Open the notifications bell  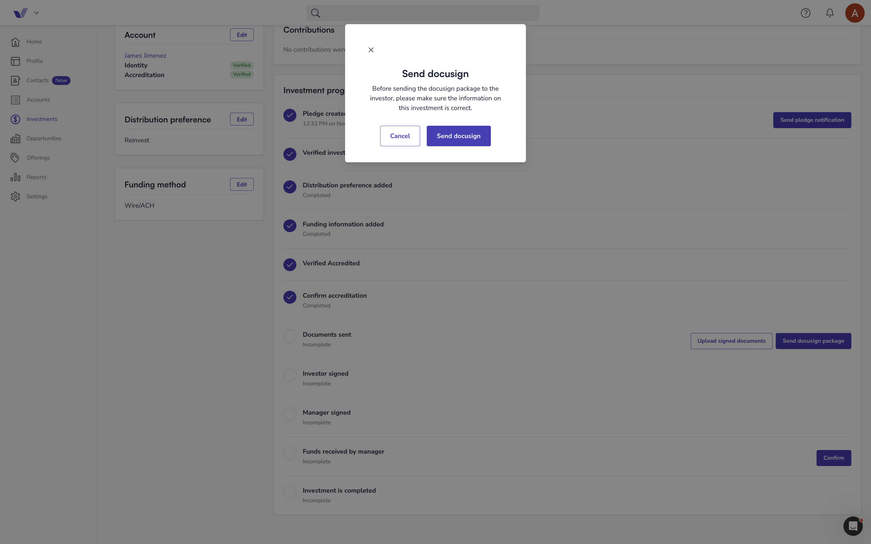pyautogui.click(x=830, y=13)
